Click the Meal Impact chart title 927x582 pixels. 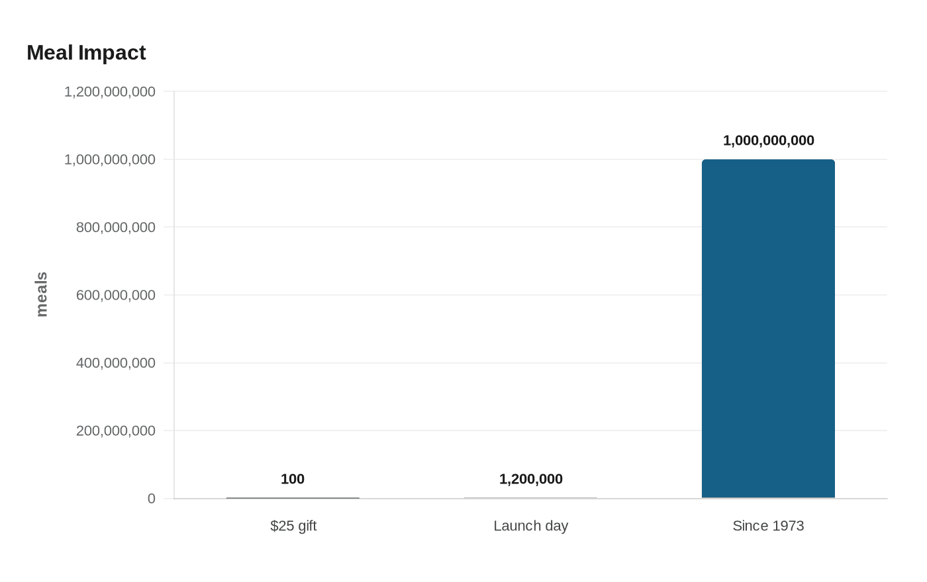(86, 53)
